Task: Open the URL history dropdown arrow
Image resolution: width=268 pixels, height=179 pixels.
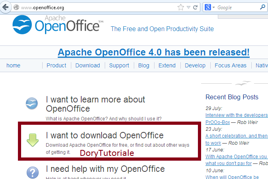Action: coord(188,7)
